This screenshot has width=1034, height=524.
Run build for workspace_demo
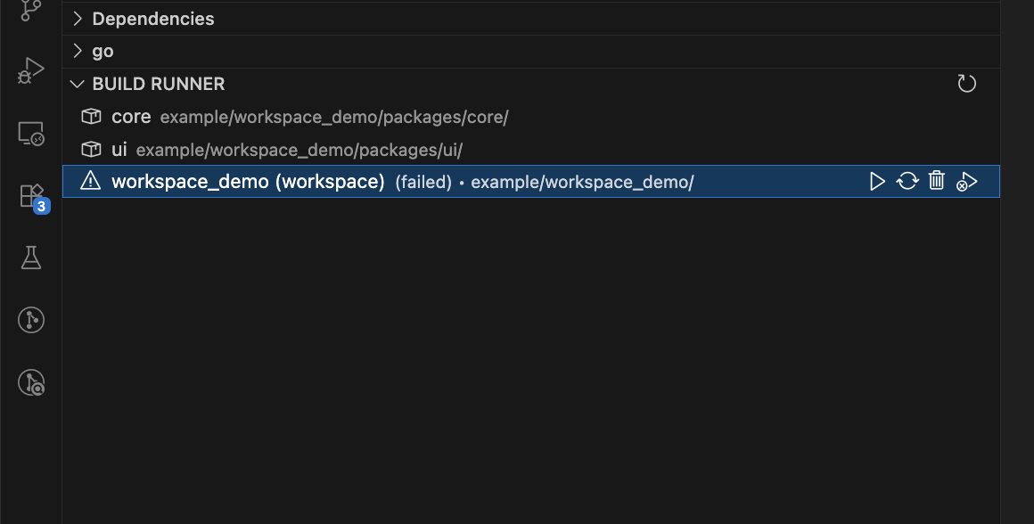tap(877, 181)
